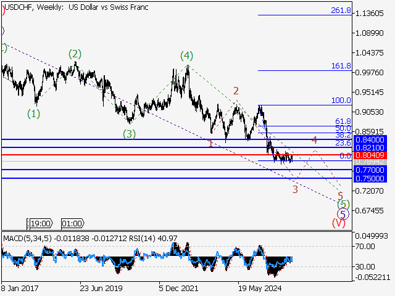Select the green wave (2) label
This screenshot has height=296, width=395.
[x=75, y=54]
